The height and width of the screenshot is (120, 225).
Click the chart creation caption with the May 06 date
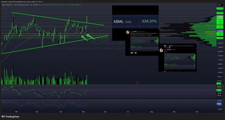tap(22, 2)
